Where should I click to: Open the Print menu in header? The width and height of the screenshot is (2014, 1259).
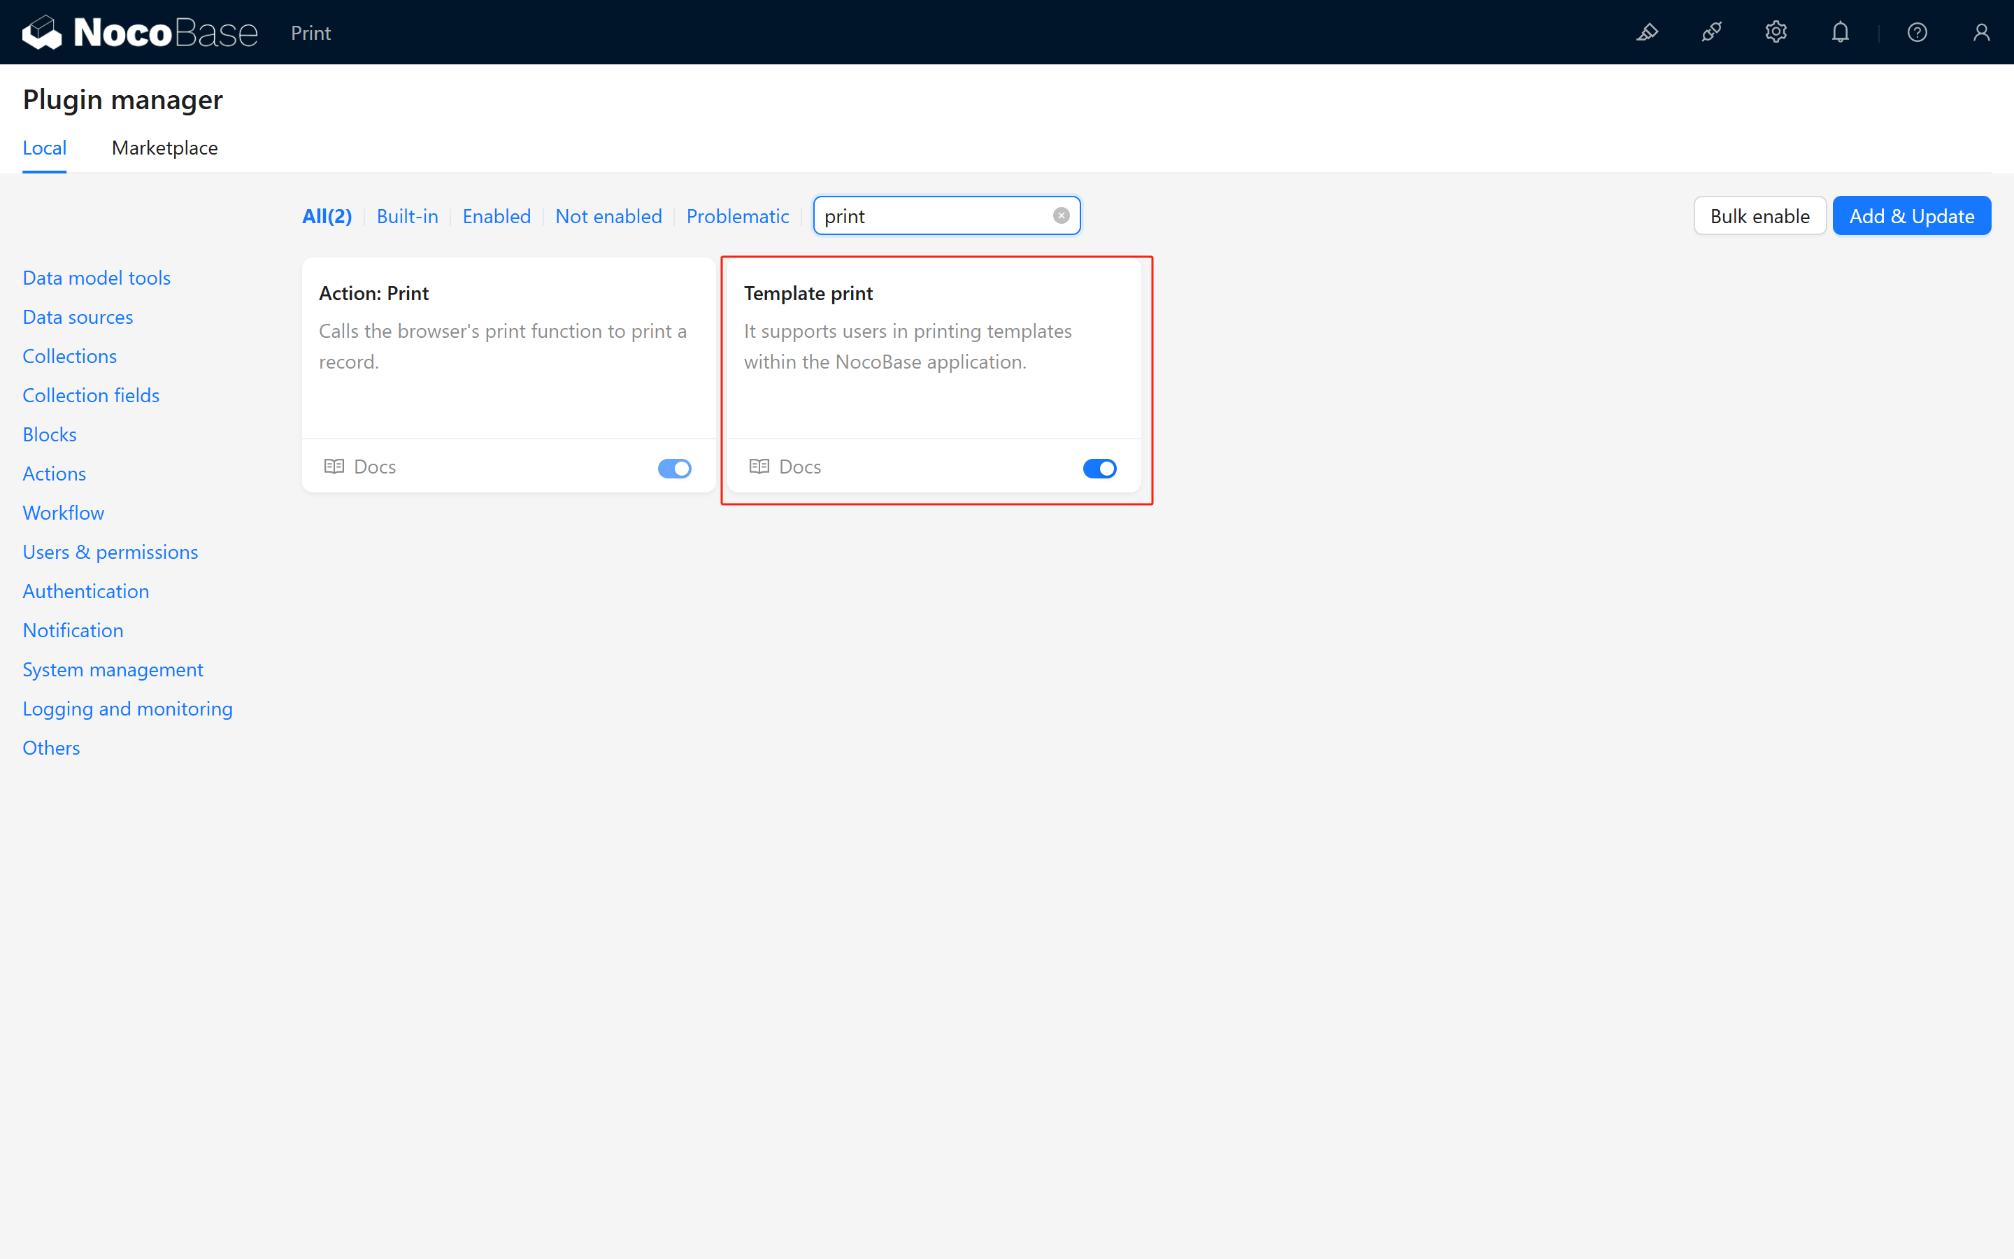[x=310, y=34]
